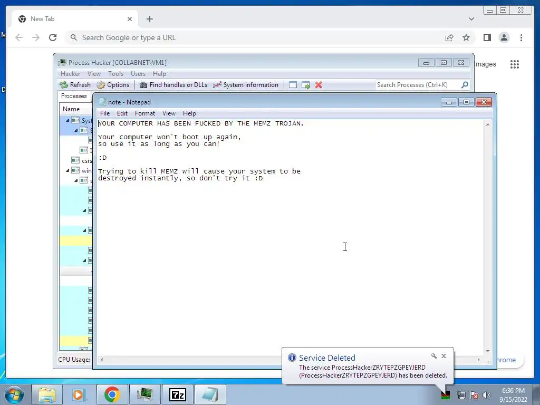Screen dimensions: 540x405
Task: Bookmark this tab with the star icon
Action: (x=466, y=37)
